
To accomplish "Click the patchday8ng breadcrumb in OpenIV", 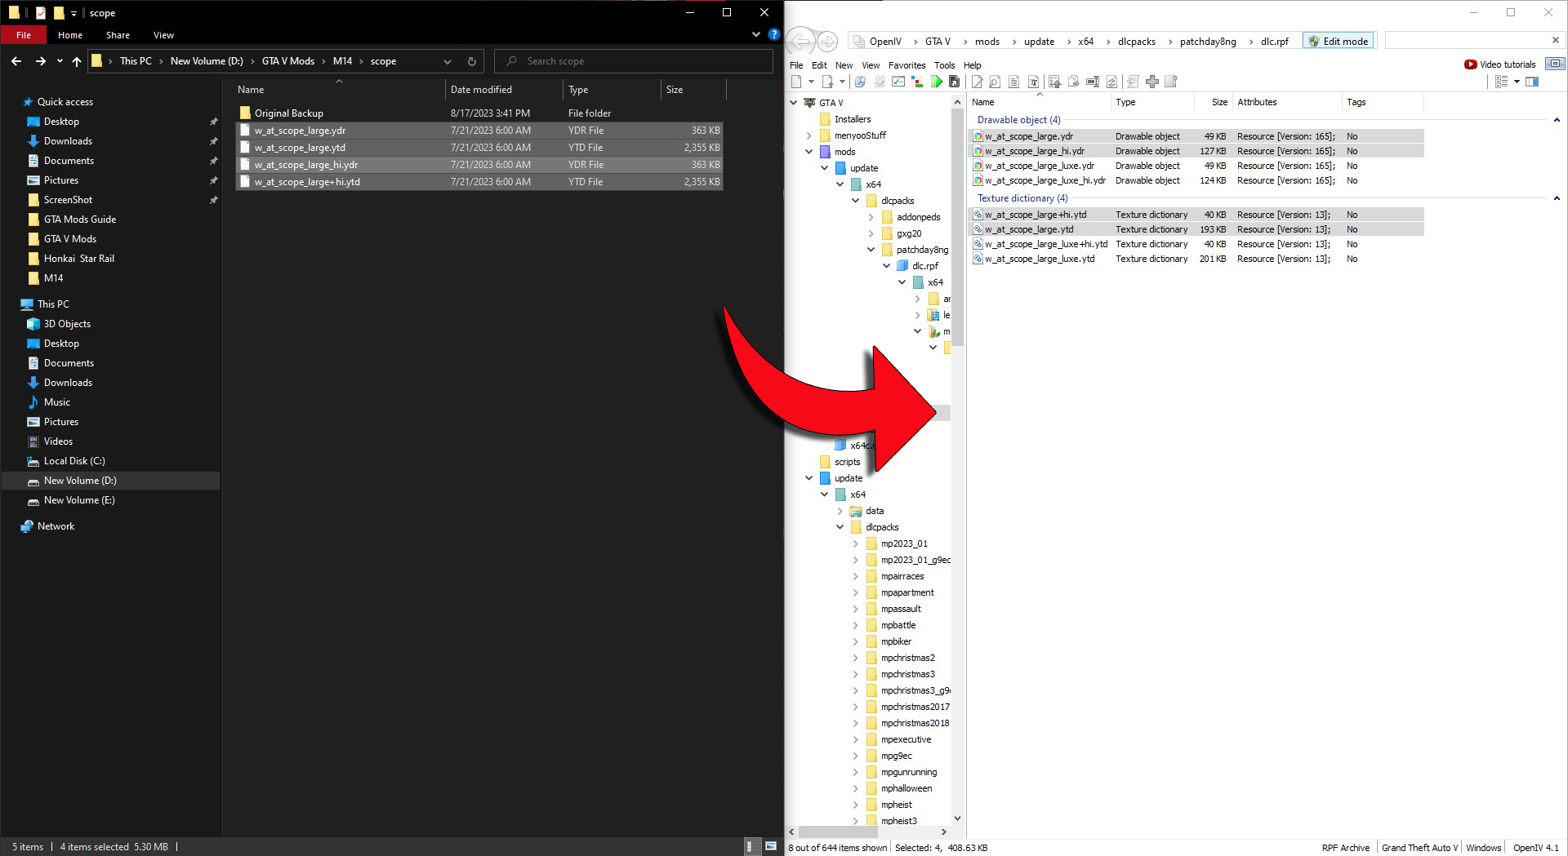I will tap(1207, 42).
